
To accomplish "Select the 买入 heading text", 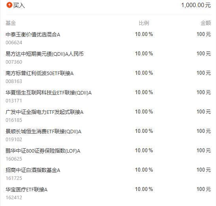I will (x=19, y=6).
